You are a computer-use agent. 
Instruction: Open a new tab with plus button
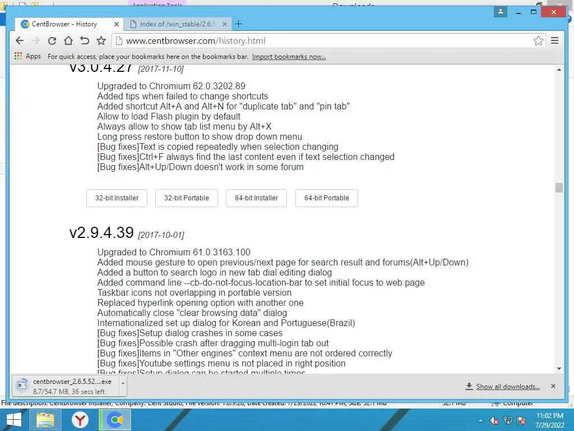pyautogui.click(x=238, y=24)
